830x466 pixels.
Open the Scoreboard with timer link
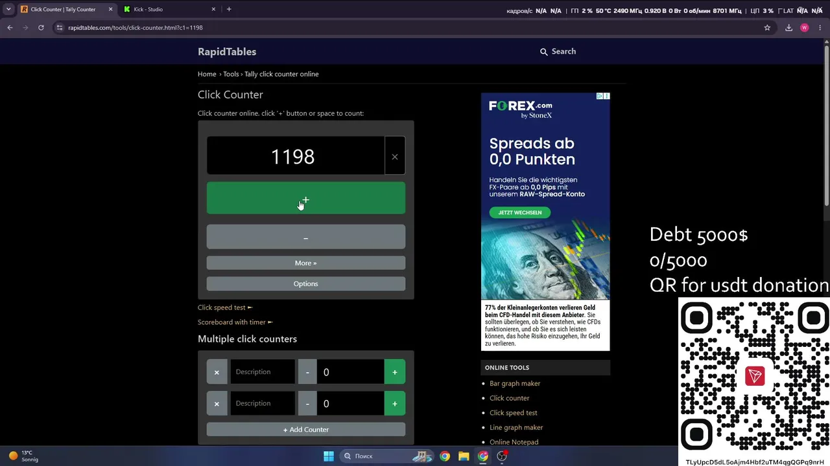point(235,322)
